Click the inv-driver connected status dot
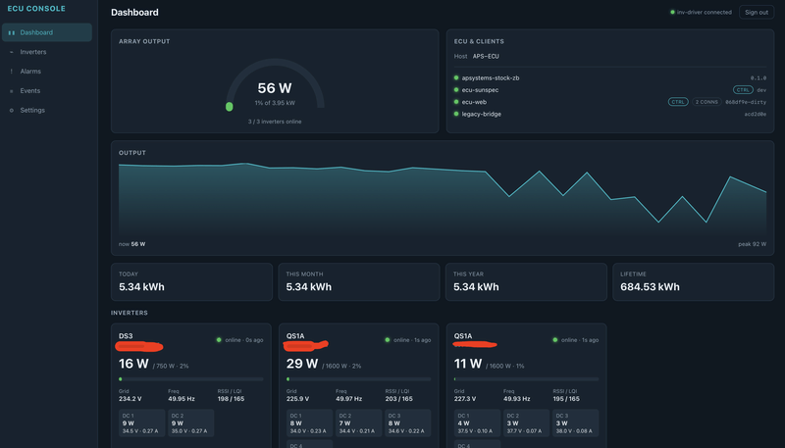This screenshot has height=448, width=785. coord(672,12)
